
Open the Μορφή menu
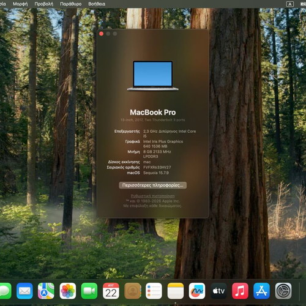[20, 4]
